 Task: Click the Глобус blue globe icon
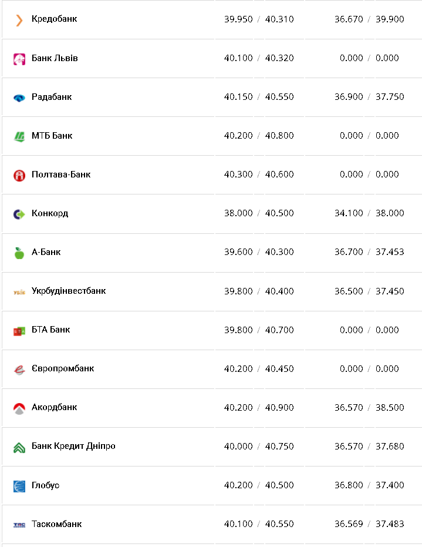click(19, 486)
